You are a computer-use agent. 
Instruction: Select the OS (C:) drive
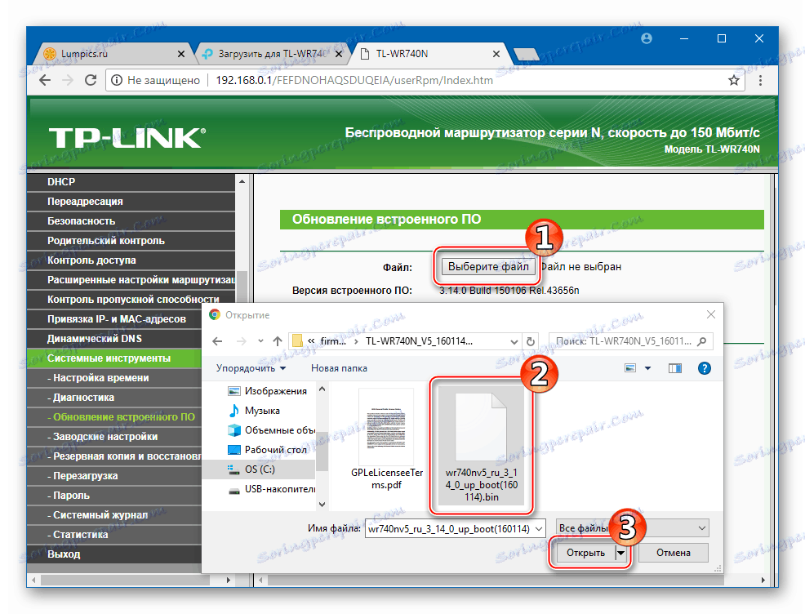(x=258, y=469)
